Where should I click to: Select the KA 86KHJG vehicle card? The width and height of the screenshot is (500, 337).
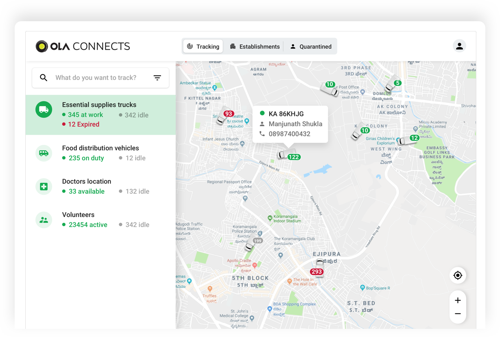290,124
